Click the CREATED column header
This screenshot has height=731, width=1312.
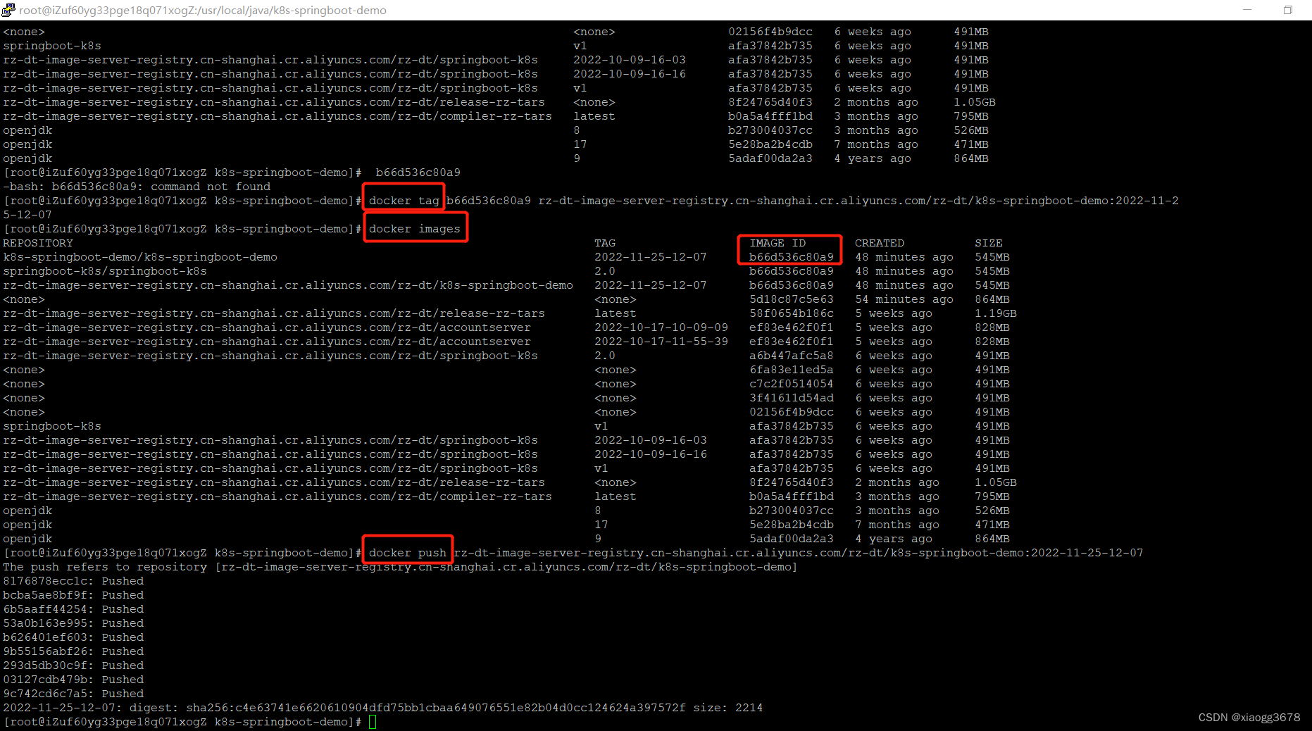(x=879, y=242)
